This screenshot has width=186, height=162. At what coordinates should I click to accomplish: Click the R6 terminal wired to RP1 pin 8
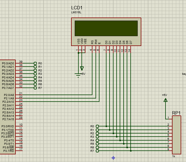(x=97, y=147)
